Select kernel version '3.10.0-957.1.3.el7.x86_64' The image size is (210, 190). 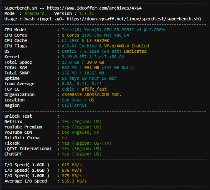pos(93,57)
